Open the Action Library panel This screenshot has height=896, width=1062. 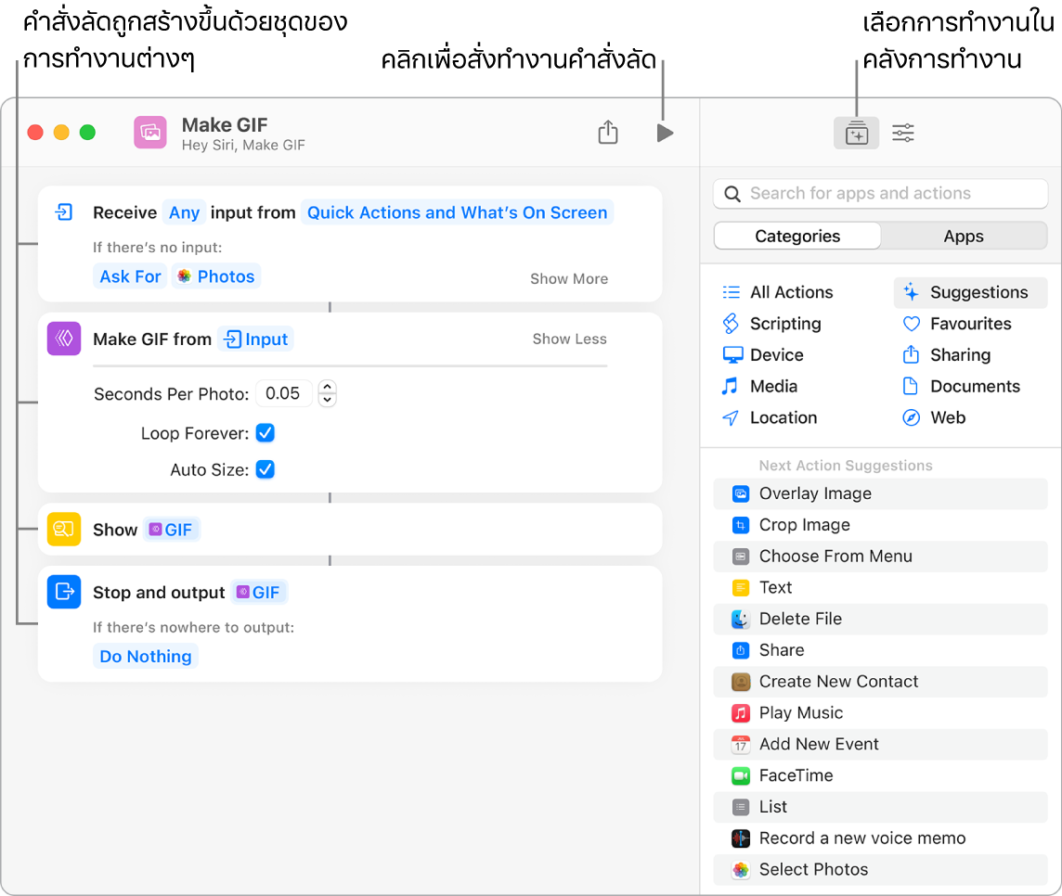pyautogui.click(x=856, y=133)
